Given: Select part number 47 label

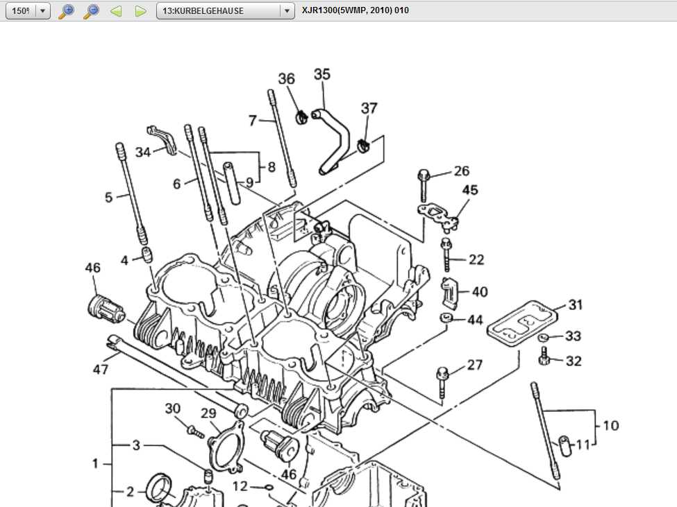Looking at the screenshot, I should [x=101, y=370].
